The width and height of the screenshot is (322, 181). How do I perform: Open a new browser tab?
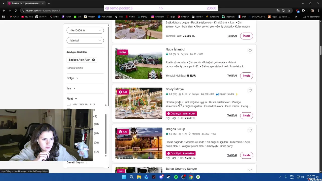pos(49,3)
